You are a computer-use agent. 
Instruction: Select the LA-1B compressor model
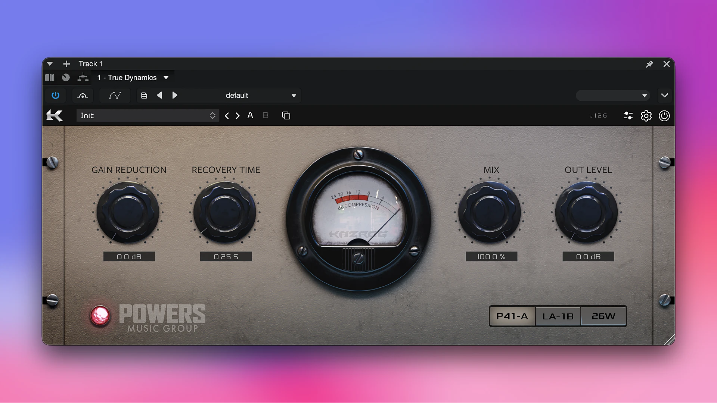pyautogui.click(x=558, y=316)
